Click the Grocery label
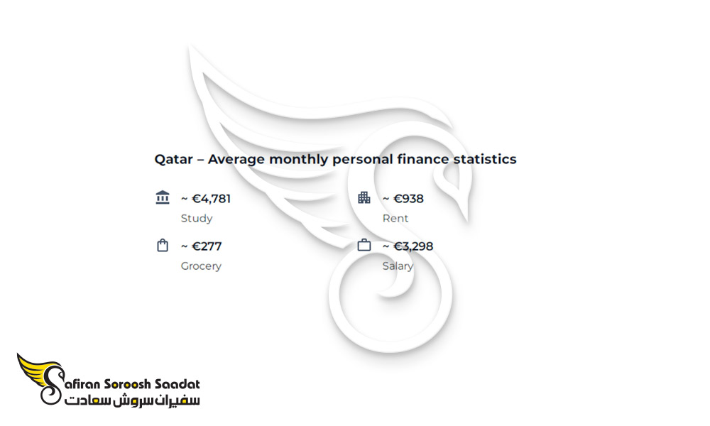 201,266
